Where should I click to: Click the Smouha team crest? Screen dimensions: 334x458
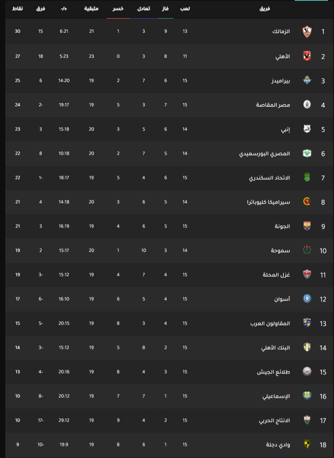[307, 250]
